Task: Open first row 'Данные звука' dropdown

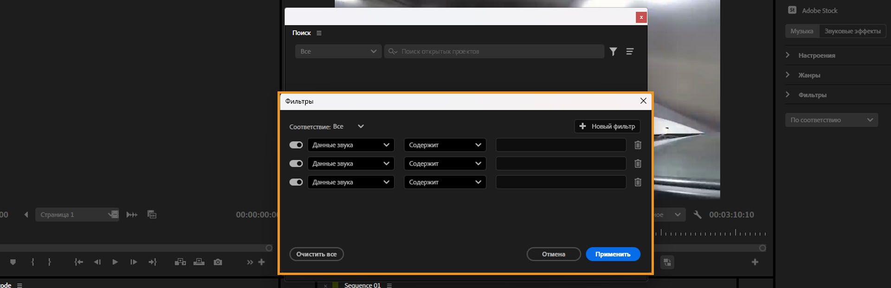Action: (351, 145)
